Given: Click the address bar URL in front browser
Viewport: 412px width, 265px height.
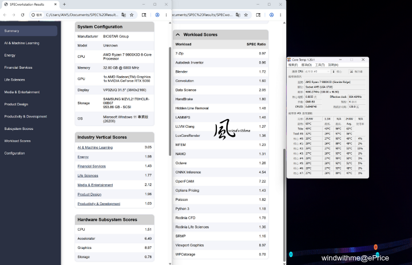Looking at the screenshot, I should (x=82, y=15).
